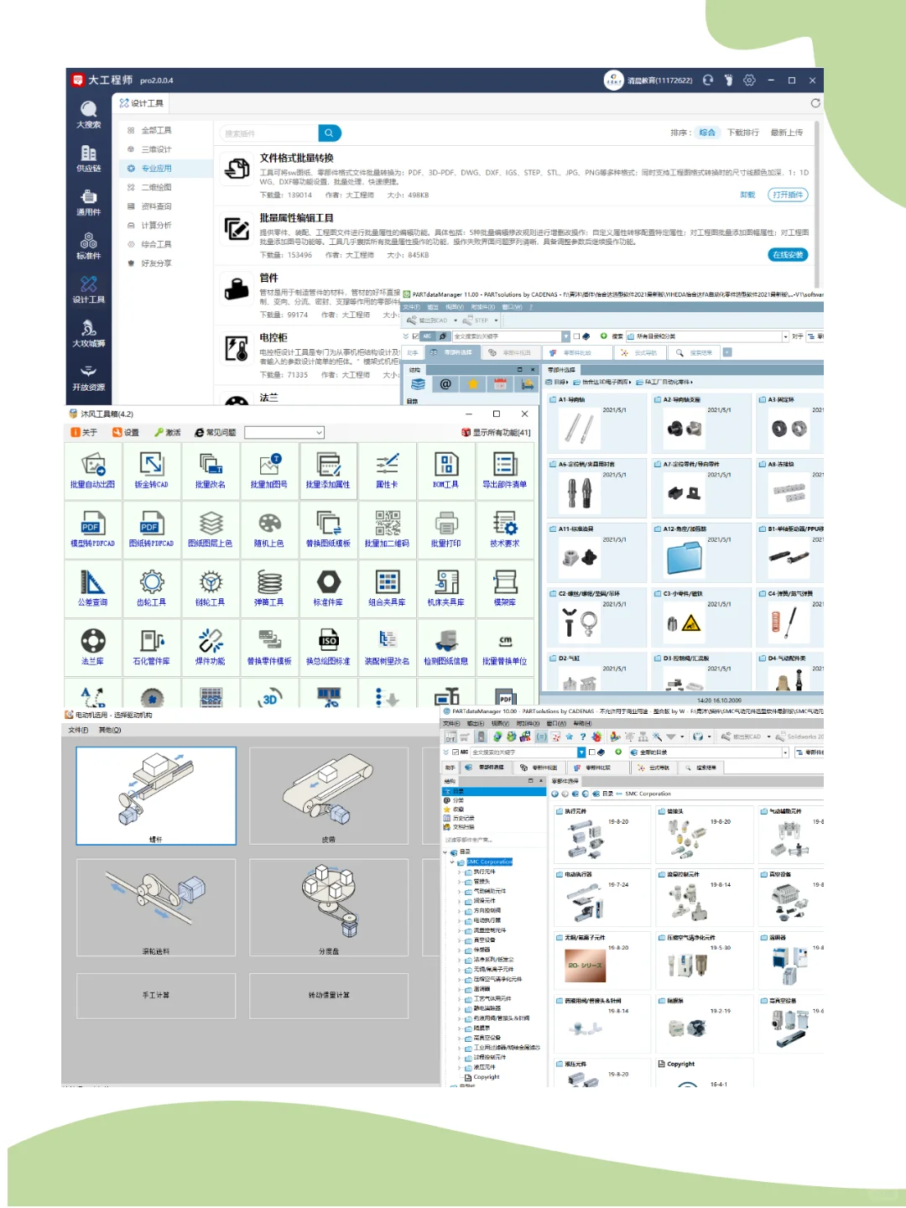Image resolution: width=906 pixels, height=1208 pixels.
Task: Click the refresh icon beside 设计工具 tab row
Action: coord(815,103)
